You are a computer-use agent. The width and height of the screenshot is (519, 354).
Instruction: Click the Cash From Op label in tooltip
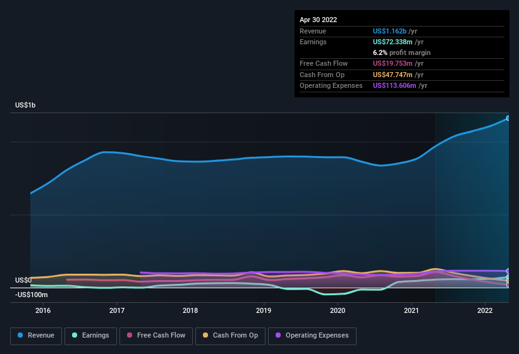[322, 75]
